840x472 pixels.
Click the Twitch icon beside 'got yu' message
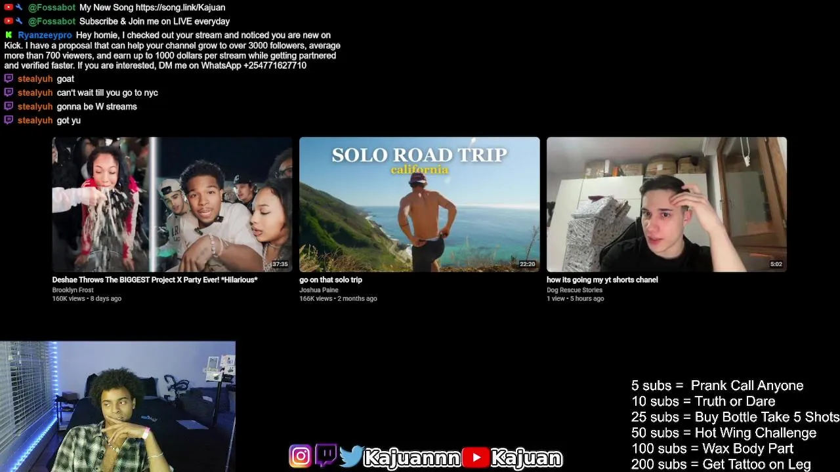coord(9,120)
